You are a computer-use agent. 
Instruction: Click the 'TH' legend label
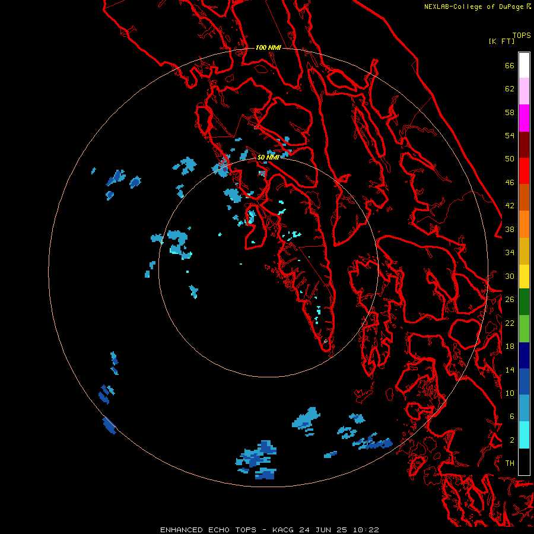click(x=510, y=463)
